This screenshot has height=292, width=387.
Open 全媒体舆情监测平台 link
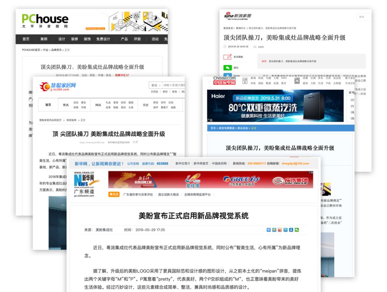[x=197, y=195]
